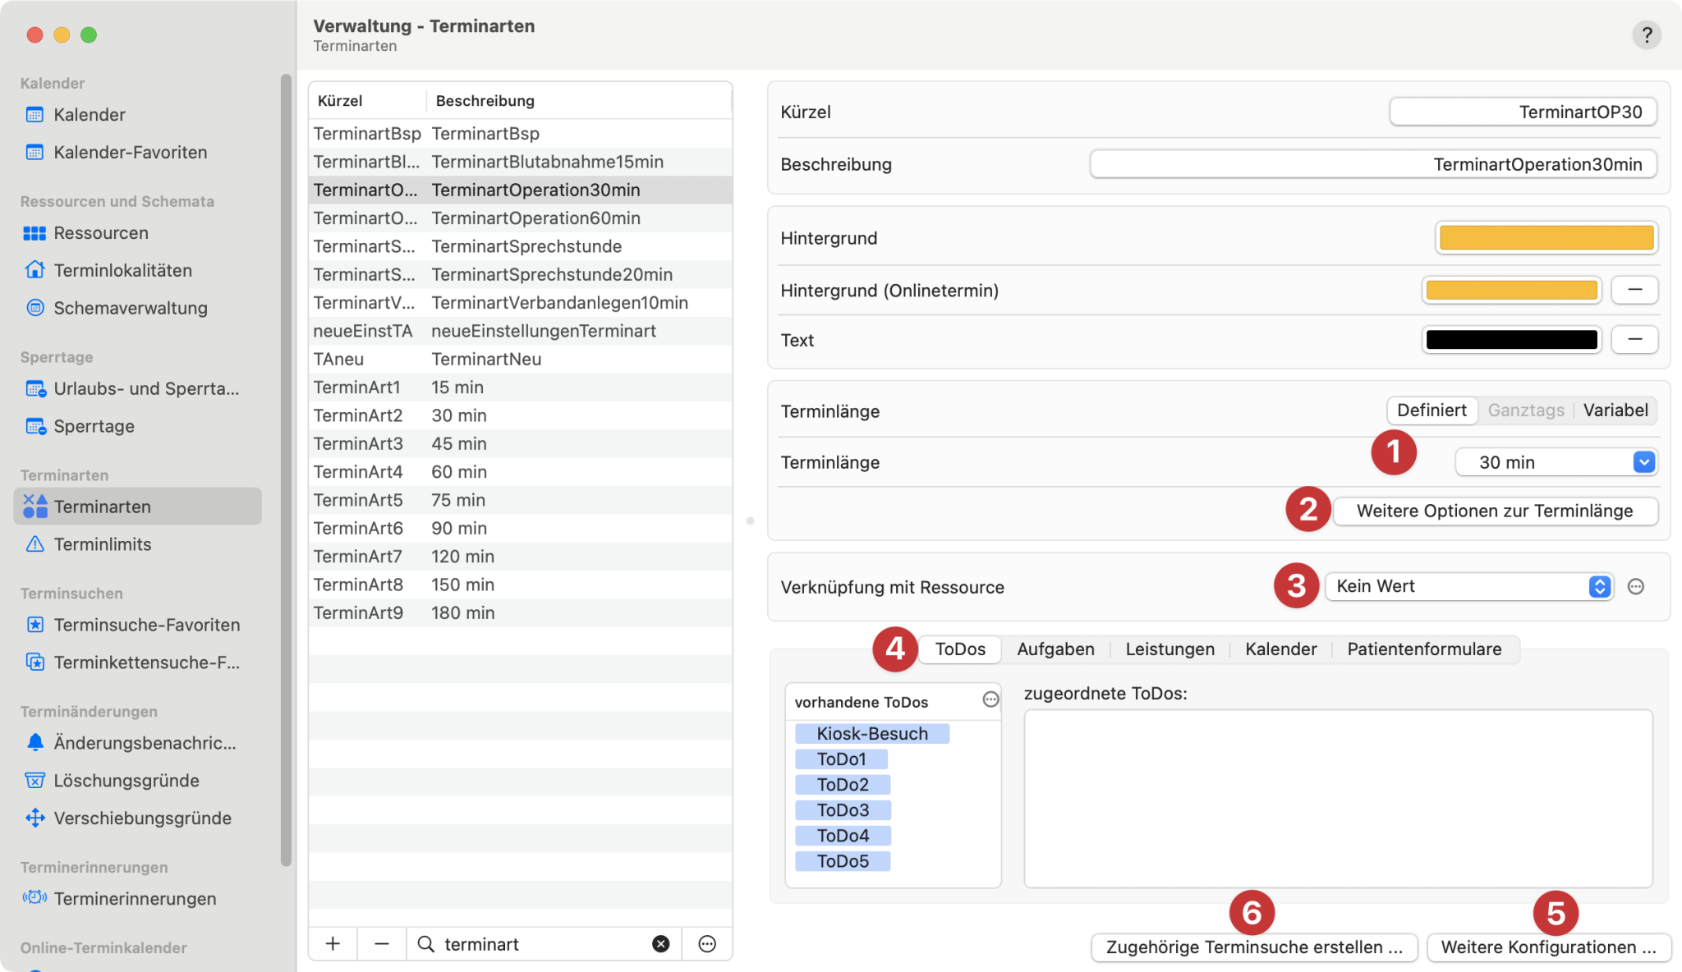Select ToDo1 in vorhandene ToDos

[x=841, y=759]
